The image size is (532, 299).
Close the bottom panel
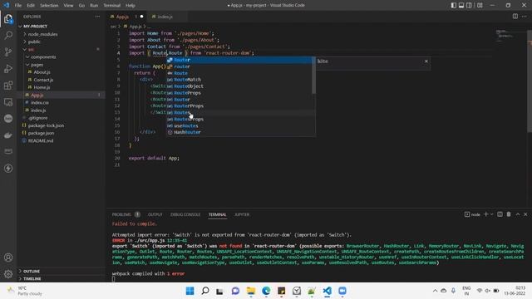[525, 214]
